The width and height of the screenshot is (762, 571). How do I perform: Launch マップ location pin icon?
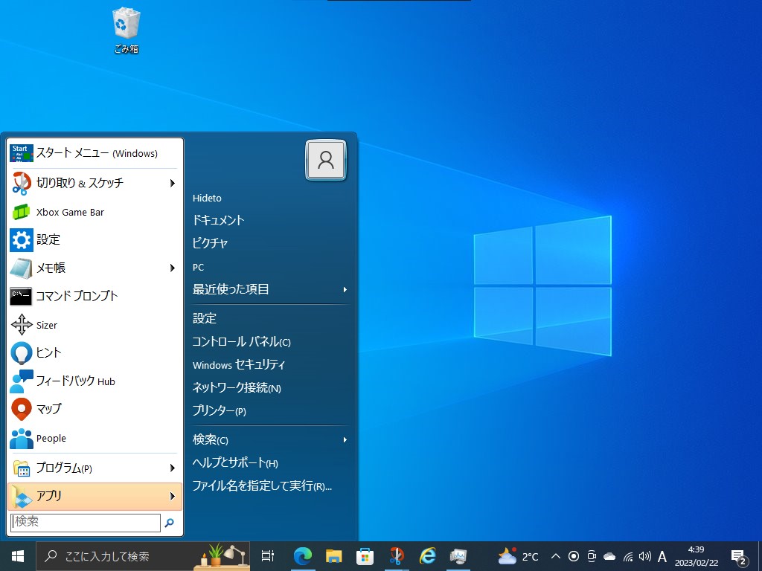point(22,410)
